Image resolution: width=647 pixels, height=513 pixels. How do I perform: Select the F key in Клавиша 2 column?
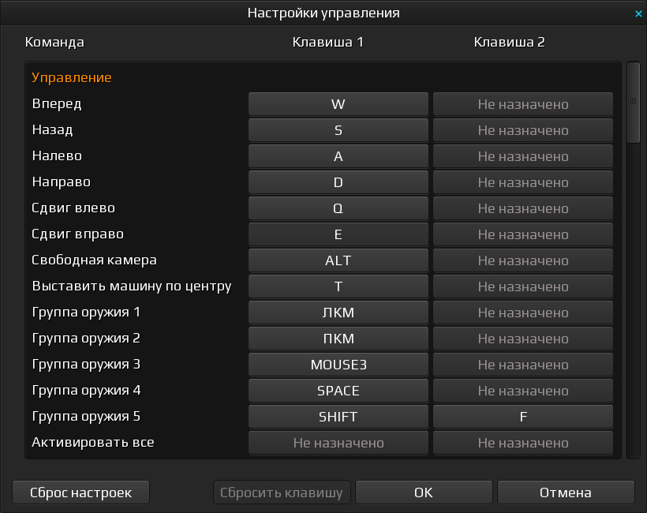point(523,416)
